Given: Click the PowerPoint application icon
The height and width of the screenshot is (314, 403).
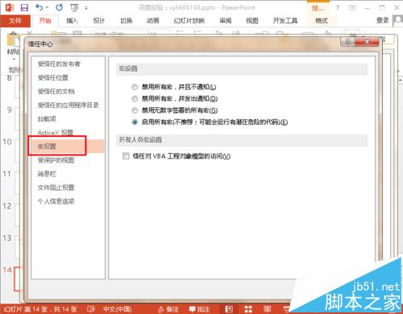Looking at the screenshot, I should [x=10, y=7].
